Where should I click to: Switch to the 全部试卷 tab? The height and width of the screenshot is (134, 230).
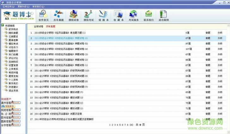[x=39, y=26]
